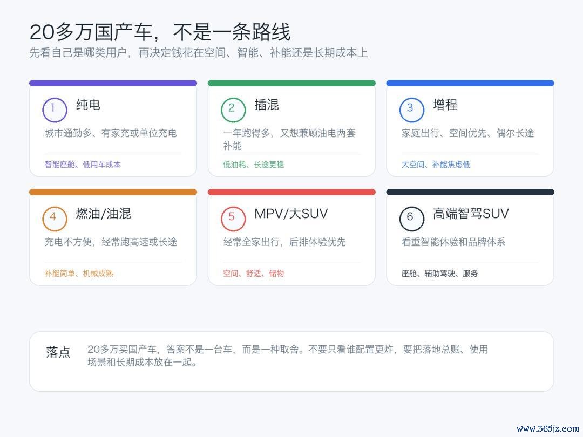Click the 大空间、补能焦虑低 tag text
This screenshot has height=437, width=583.
[x=436, y=164]
